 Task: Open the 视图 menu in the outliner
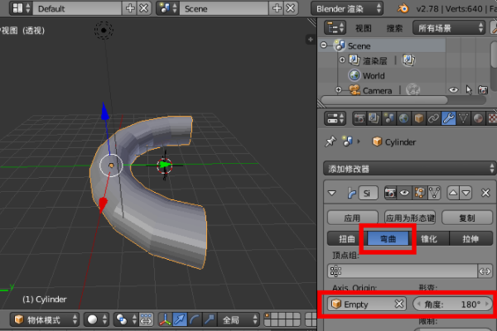tap(364, 28)
